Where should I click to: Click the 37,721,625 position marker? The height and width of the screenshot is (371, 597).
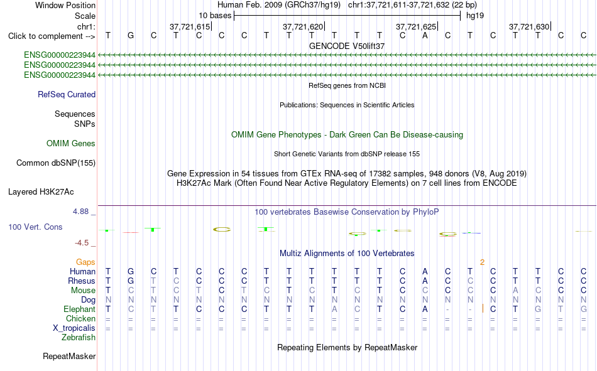coord(416,26)
